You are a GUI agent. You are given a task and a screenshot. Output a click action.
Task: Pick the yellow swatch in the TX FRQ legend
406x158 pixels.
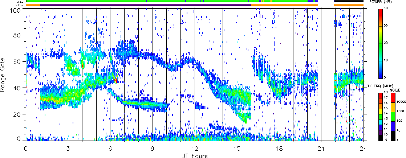[381, 112]
